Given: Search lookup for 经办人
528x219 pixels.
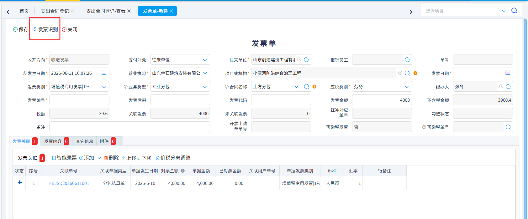Looking at the screenshot, I should pos(508,87).
